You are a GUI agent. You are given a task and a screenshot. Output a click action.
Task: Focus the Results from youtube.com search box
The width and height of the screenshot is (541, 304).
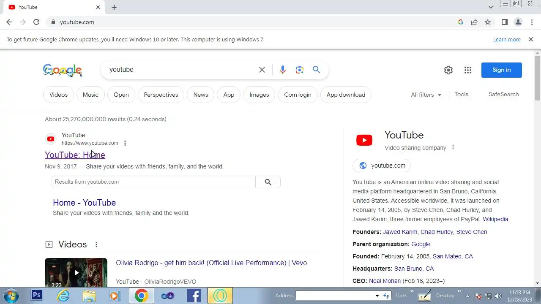click(x=154, y=182)
